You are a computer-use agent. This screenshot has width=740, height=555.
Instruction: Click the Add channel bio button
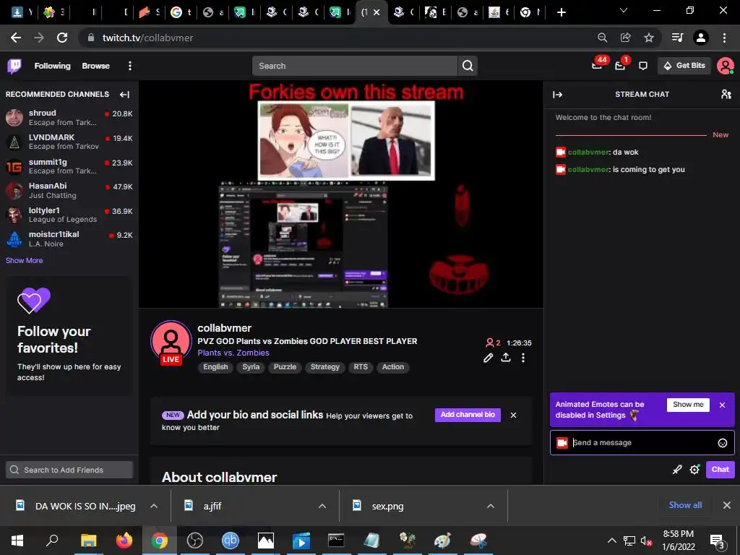click(468, 415)
